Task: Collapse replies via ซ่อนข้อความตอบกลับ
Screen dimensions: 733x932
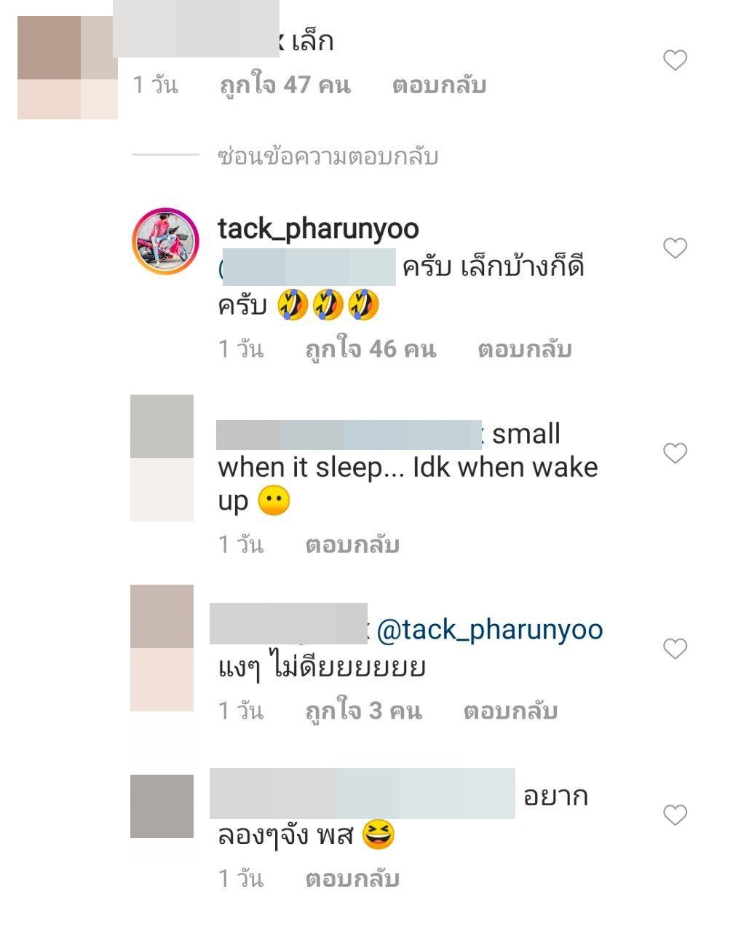Action: coord(328,157)
